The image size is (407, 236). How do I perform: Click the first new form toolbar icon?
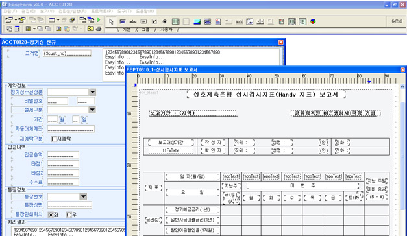(x=9, y=19)
